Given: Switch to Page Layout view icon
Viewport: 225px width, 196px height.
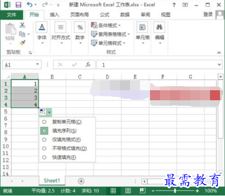Looking at the screenshot, I should 128,190.
